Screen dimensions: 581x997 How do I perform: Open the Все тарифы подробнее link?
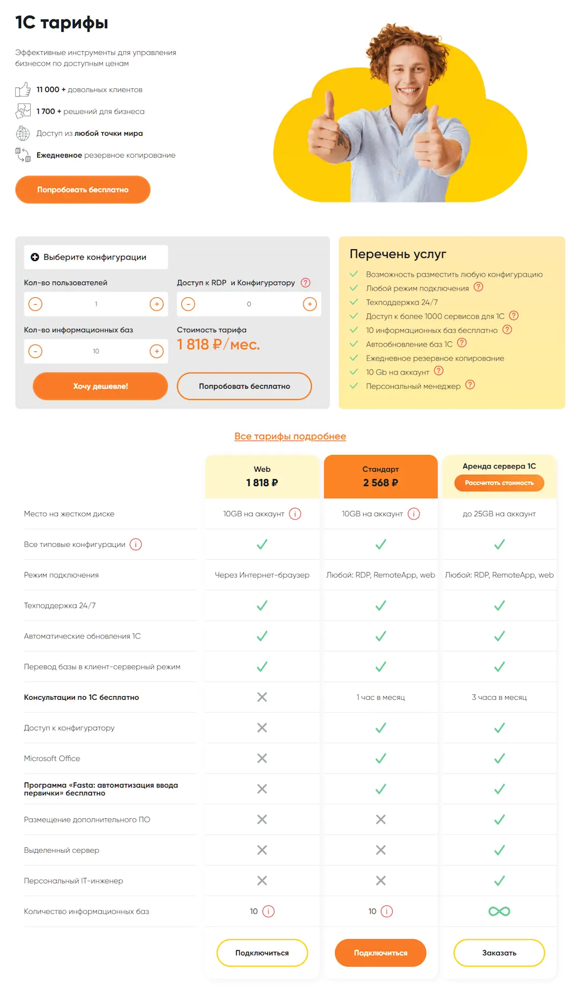click(290, 436)
